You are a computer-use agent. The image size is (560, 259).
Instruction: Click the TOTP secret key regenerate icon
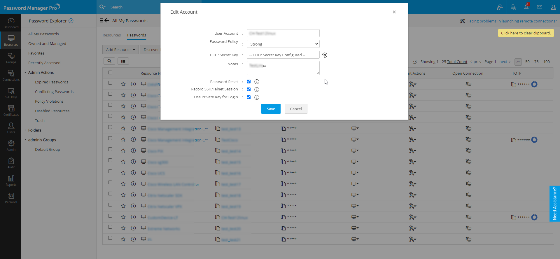(x=325, y=55)
